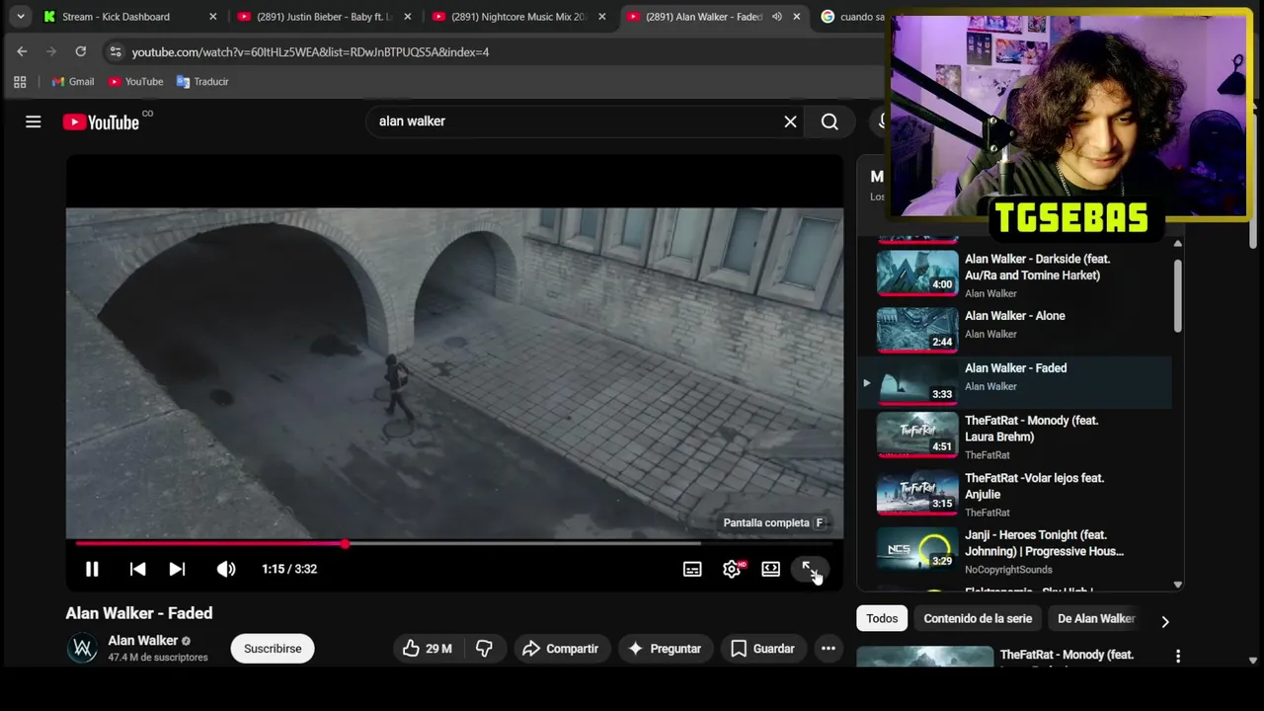Select the De Alan Walker chip

pyautogui.click(x=1095, y=619)
